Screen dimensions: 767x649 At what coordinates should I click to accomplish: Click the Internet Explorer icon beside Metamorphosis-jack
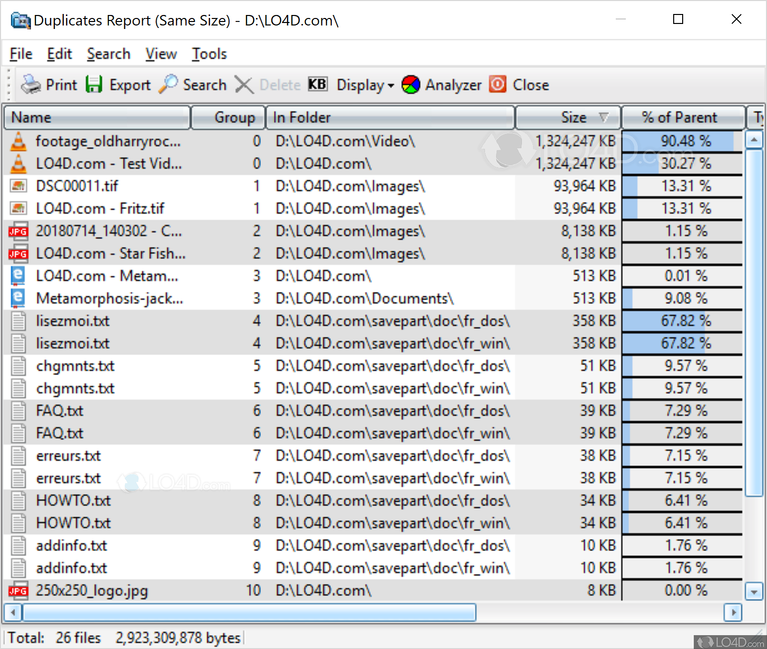pos(18,298)
